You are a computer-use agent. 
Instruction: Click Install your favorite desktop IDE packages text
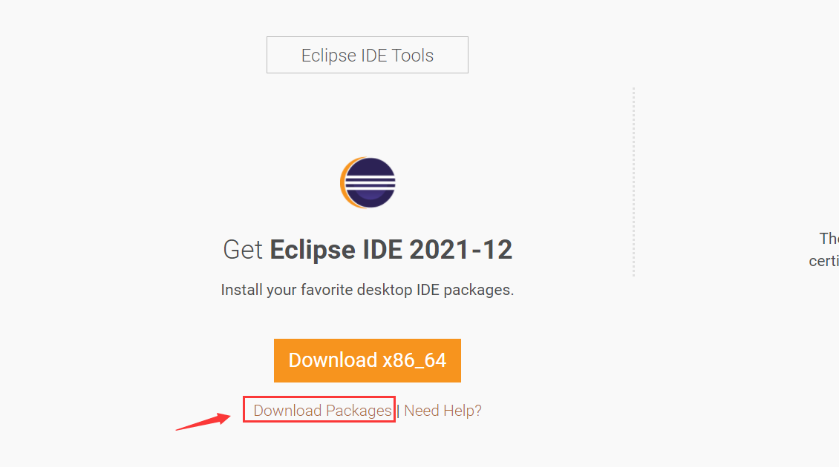pos(367,290)
